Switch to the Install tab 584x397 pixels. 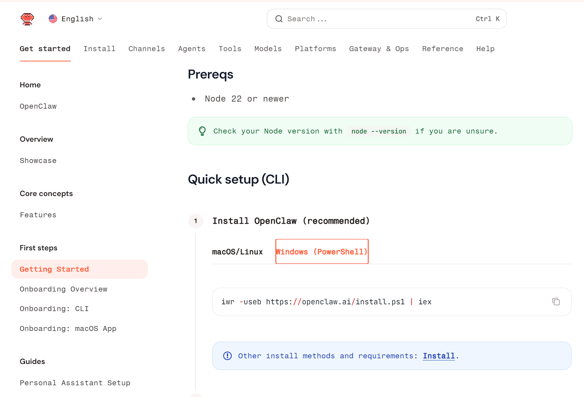(100, 49)
